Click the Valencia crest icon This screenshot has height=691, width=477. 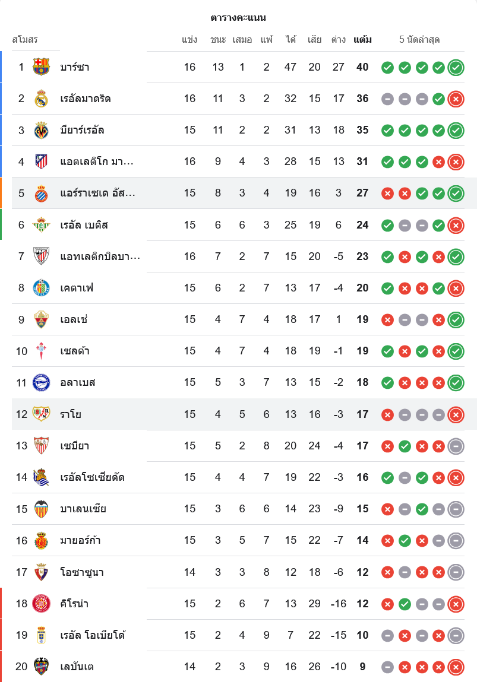[41, 509]
